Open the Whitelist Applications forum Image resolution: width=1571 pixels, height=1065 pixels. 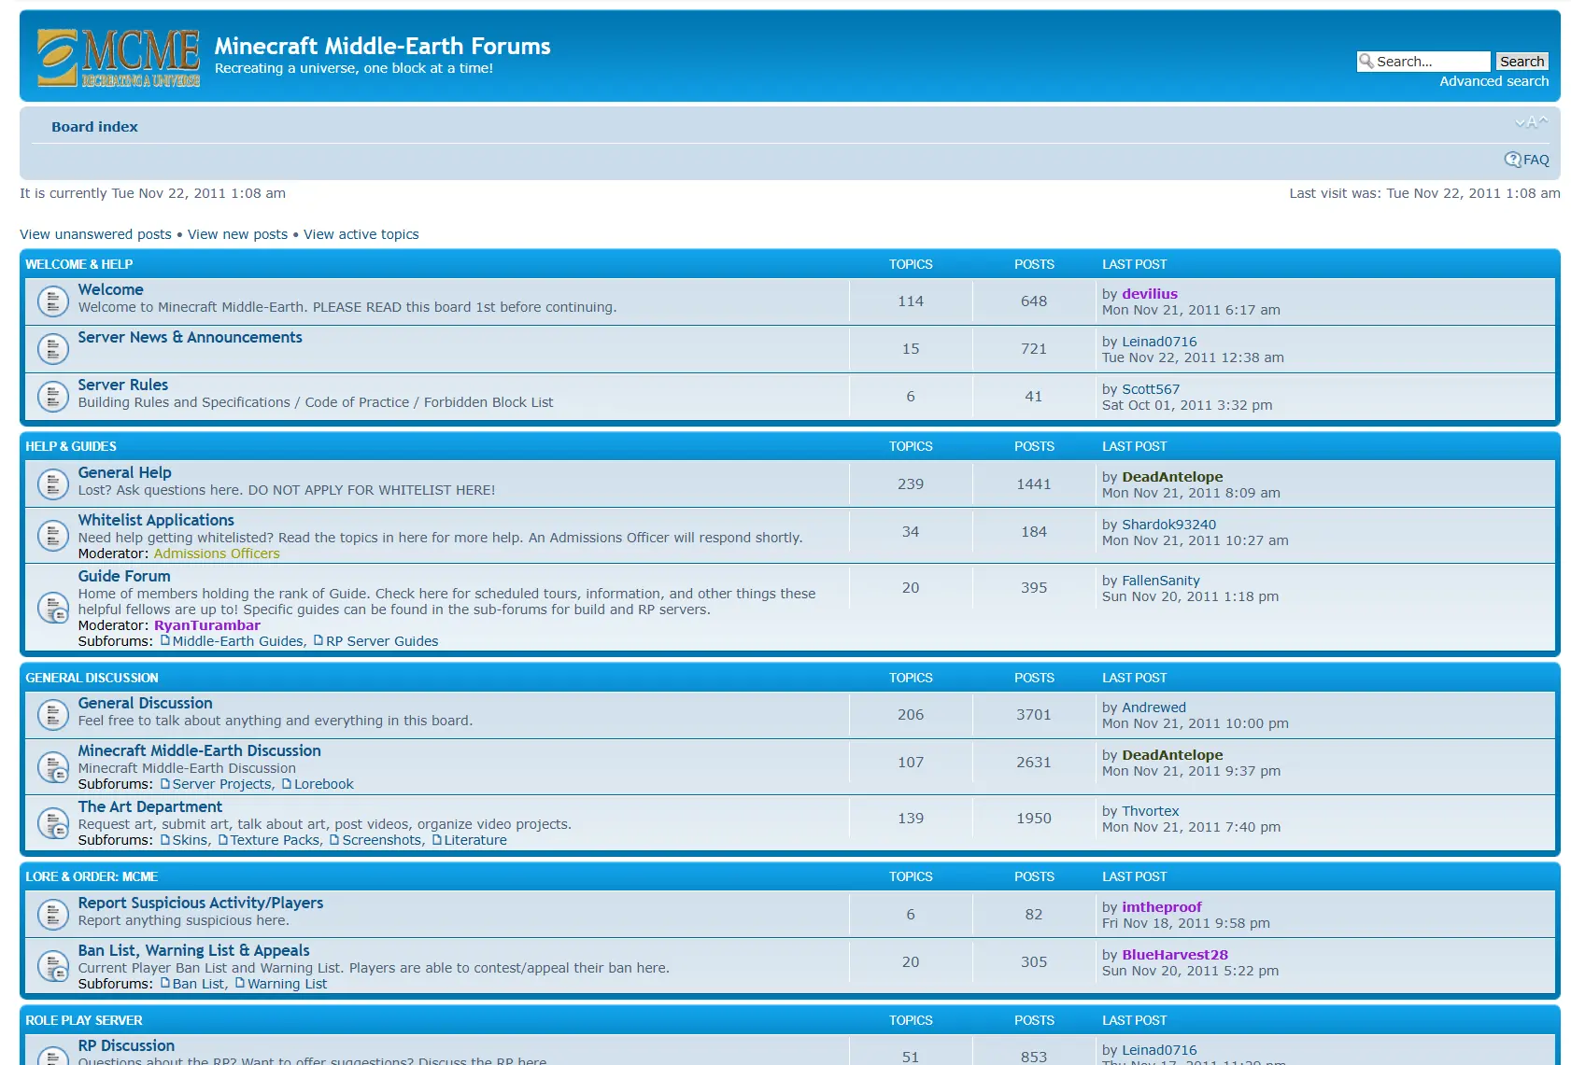point(156,521)
